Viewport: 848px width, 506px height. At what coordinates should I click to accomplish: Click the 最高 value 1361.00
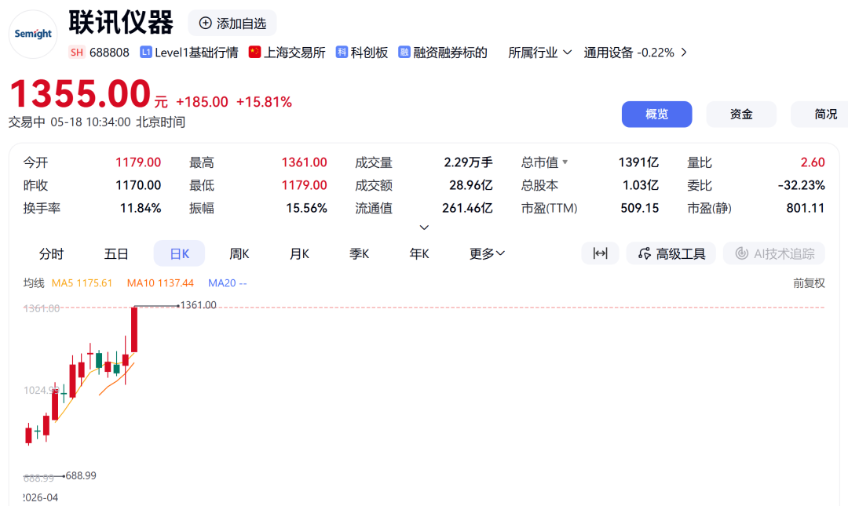(304, 162)
